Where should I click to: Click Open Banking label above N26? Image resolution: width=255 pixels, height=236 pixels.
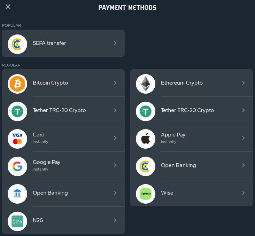50,193
